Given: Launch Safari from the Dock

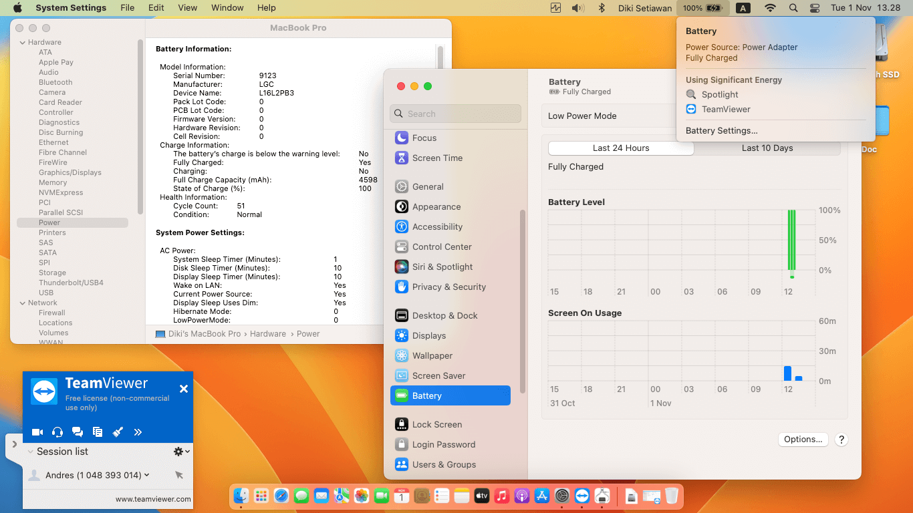Looking at the screenshot, I should point(281,496).
